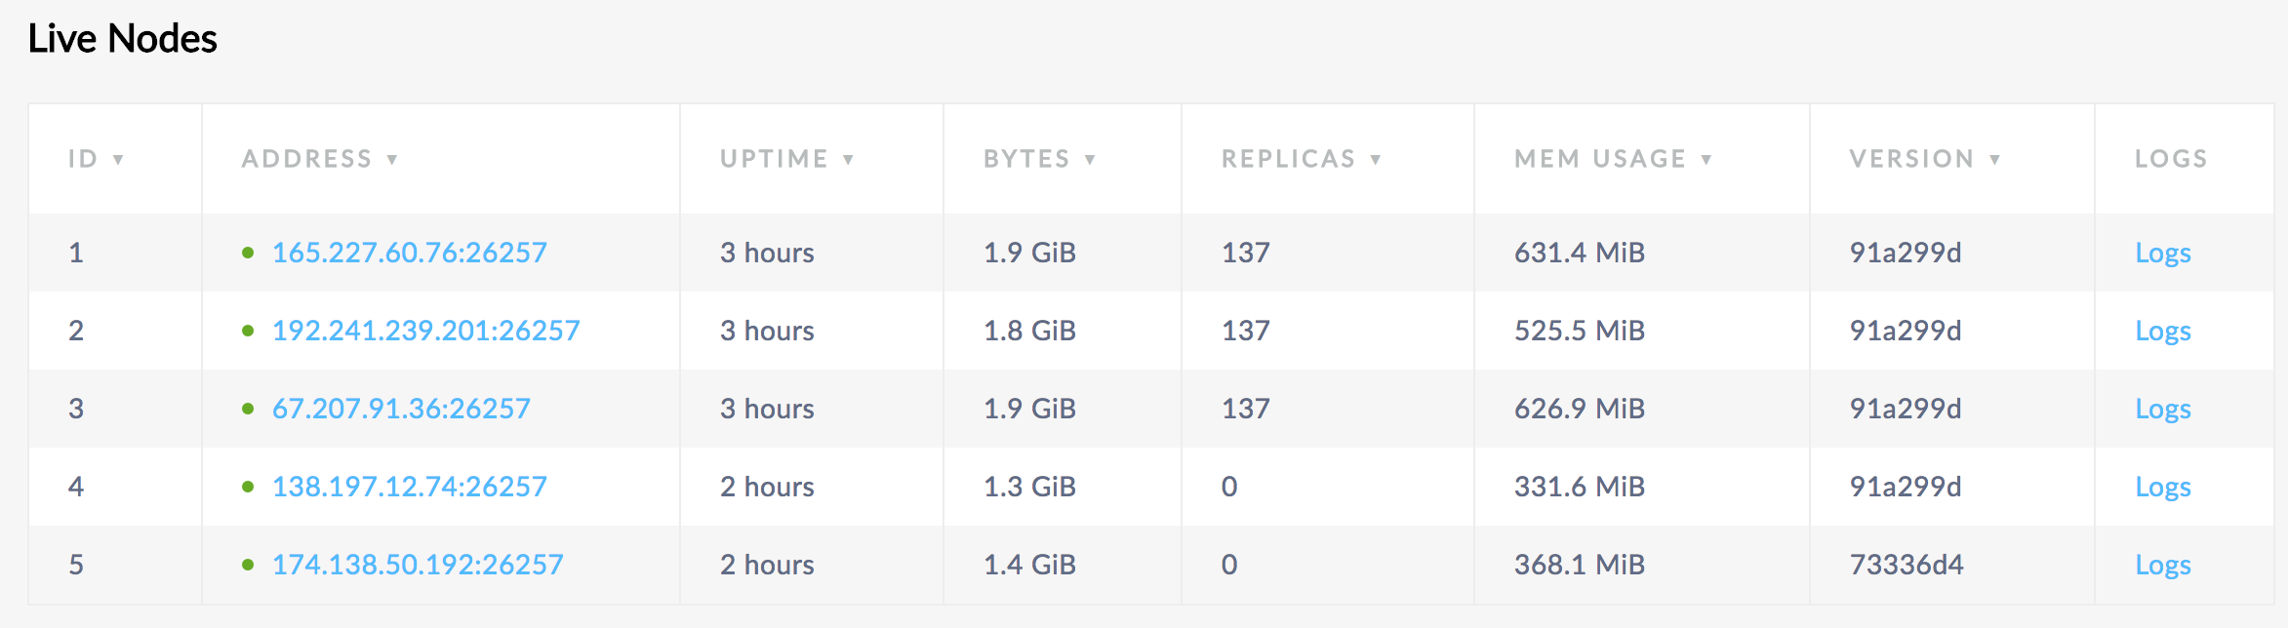Open node 192.241.239.201:26257 details
The height and width of the screenshot is (628, 2288).
423,330
